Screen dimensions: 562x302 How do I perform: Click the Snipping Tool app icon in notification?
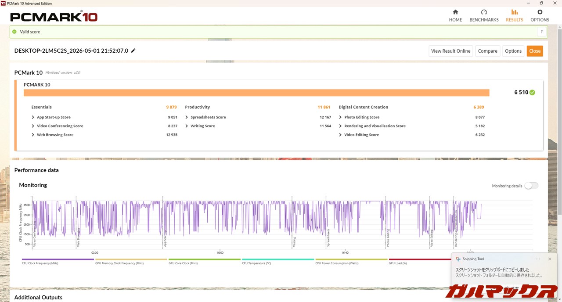click(458, 259)
